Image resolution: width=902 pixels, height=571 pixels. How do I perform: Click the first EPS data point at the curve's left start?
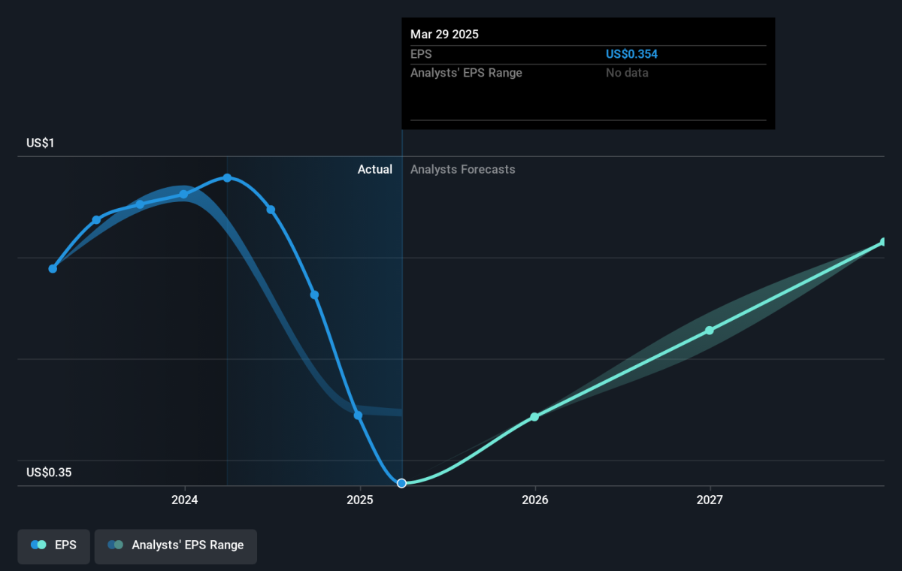point(53,268)
